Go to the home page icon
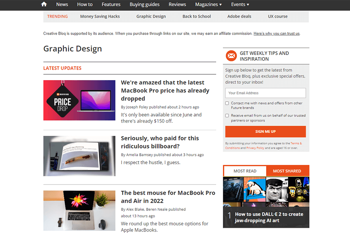 coord(44,4)
